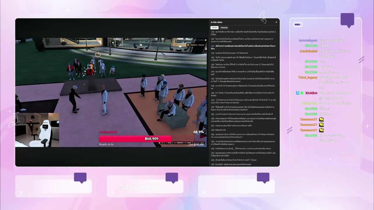
Task: Click KickBot's blue moderator badge icon
Action: 298,93
